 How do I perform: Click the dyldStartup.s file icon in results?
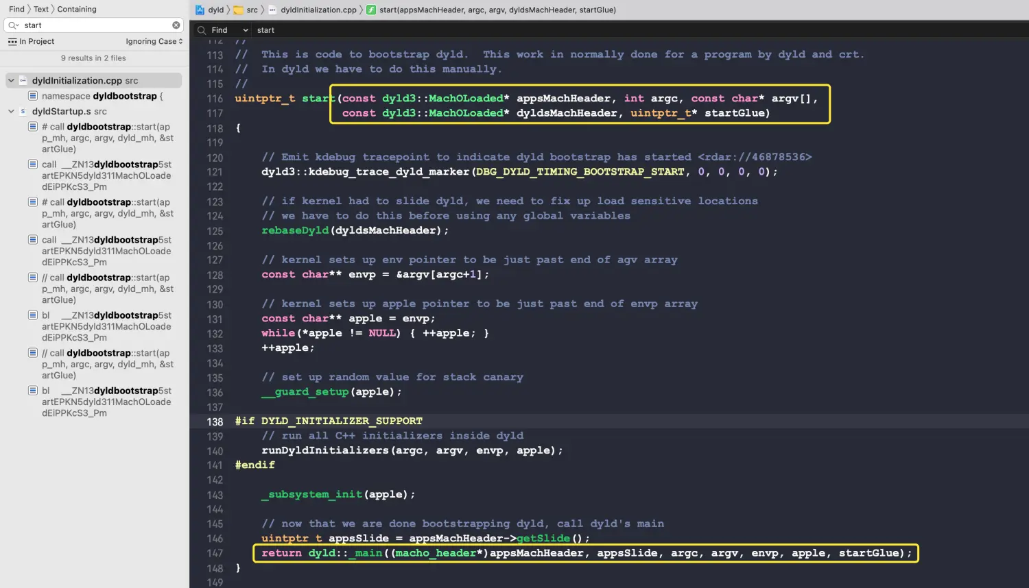[x=23, y=111]
